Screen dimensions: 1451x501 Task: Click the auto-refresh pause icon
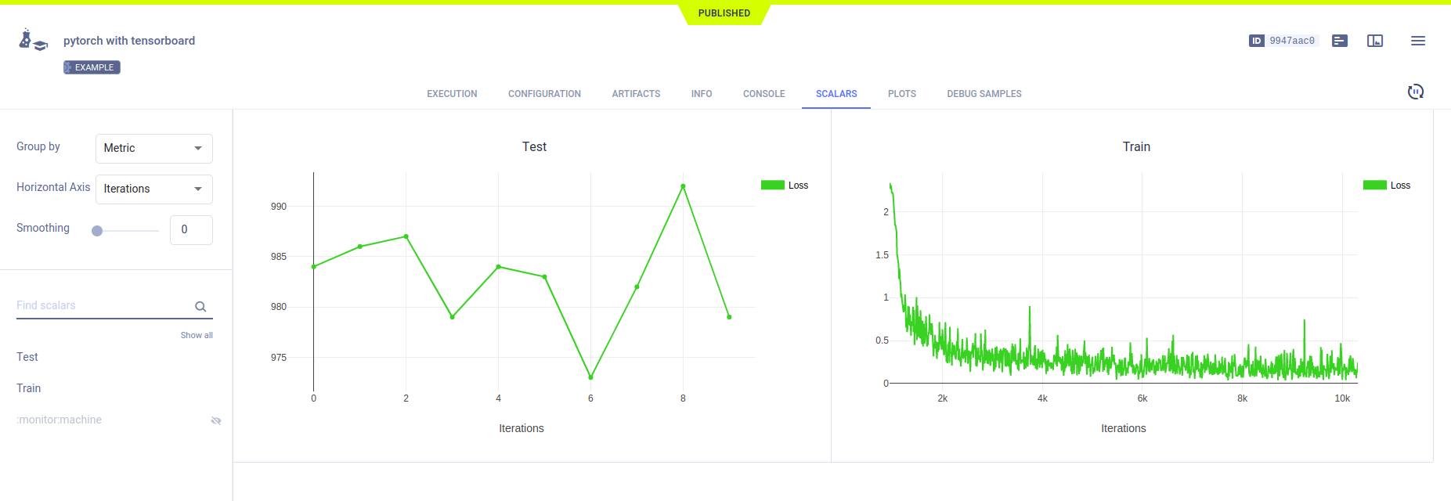[x=1415, y=92]
